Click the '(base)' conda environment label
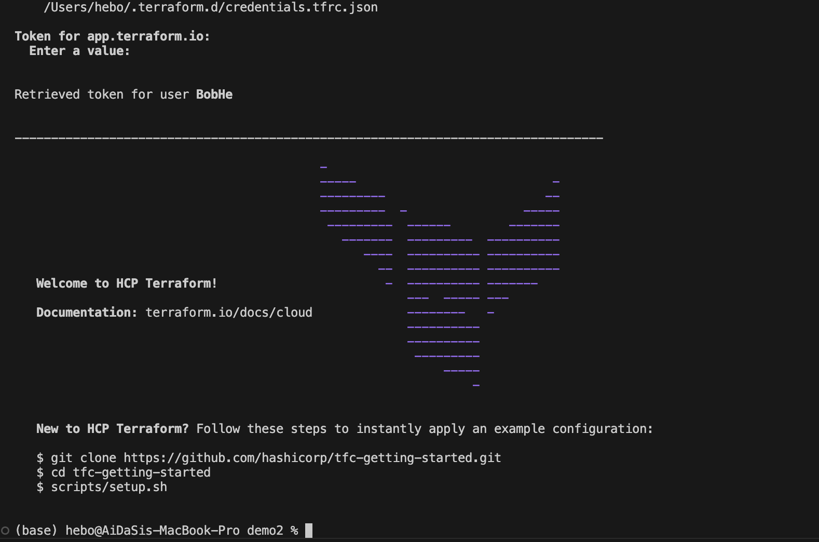 [x=36, y=531]
